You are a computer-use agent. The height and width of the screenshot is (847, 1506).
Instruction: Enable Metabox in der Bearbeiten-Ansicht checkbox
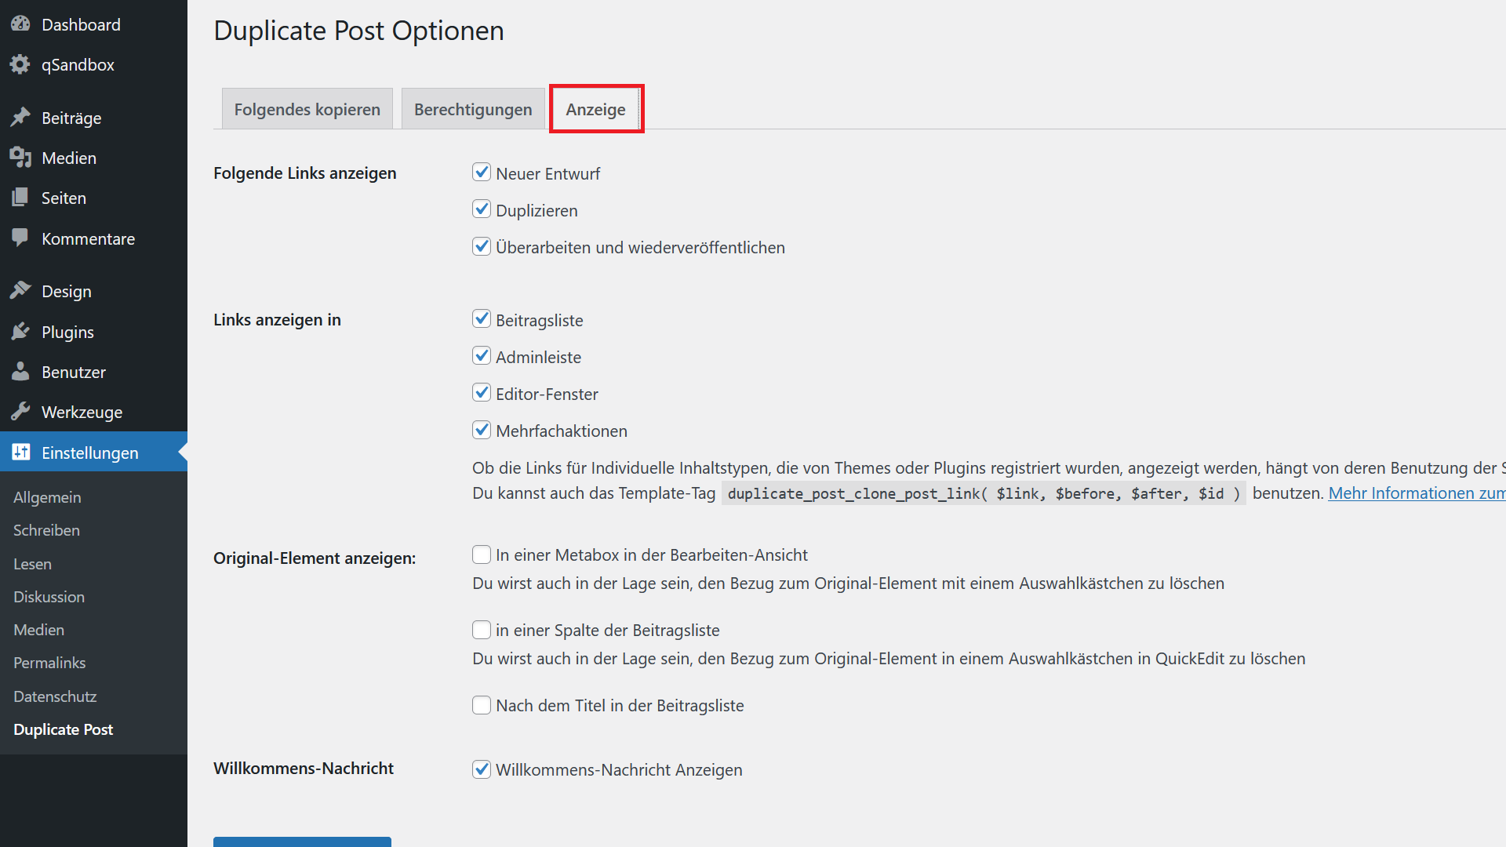482,554
